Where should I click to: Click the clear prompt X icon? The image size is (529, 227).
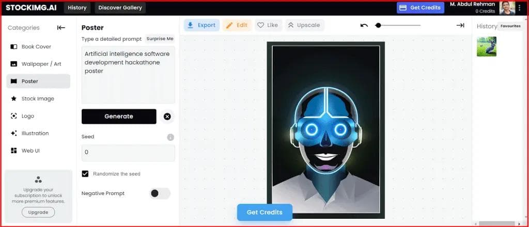click(x=167, y=117)
